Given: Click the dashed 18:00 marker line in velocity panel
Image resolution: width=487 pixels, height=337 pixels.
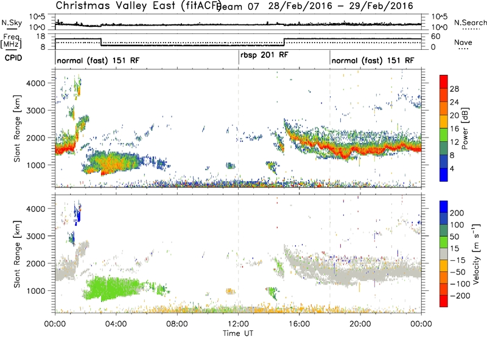Looking at the screenshot, I should coord(330,254).
